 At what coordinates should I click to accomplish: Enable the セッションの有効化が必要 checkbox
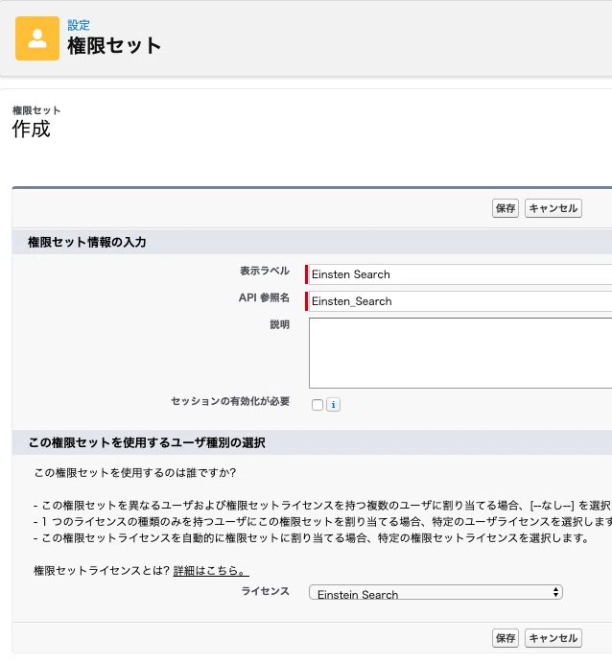click(x=317, y=405)
